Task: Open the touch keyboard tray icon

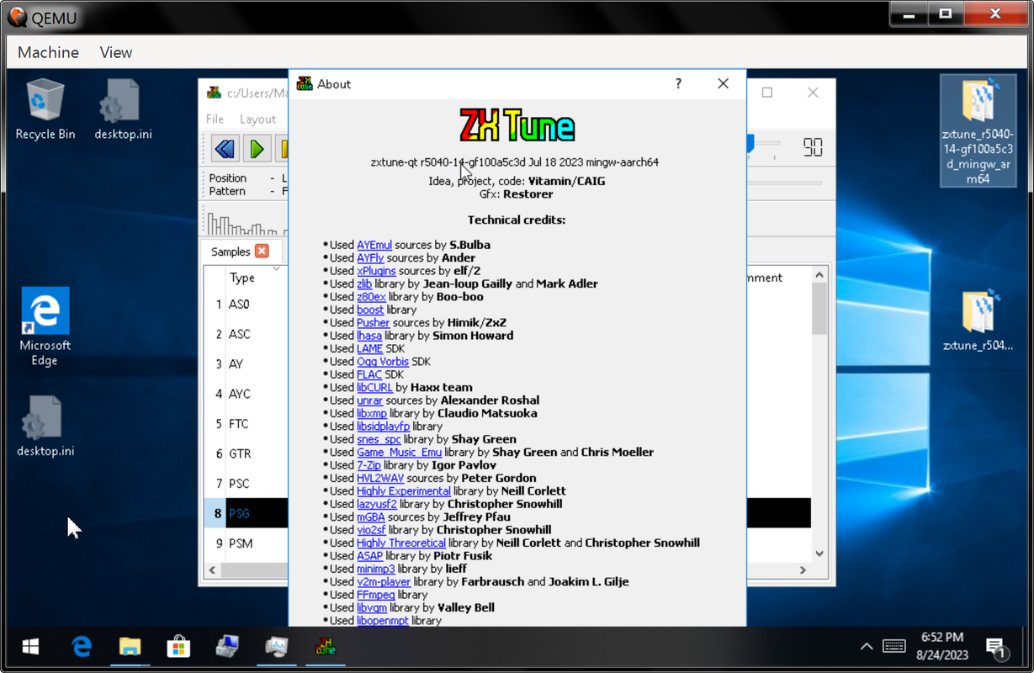Action: pos(893,646)
